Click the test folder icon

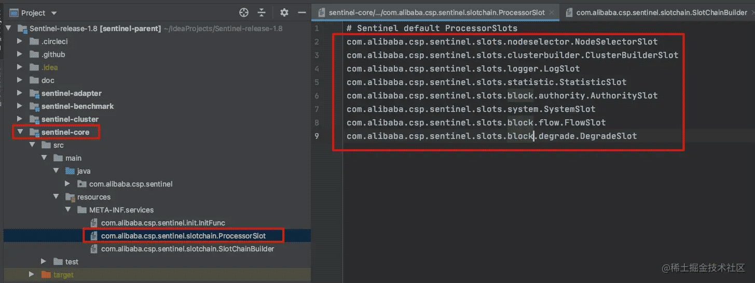[x=58, y=262]
